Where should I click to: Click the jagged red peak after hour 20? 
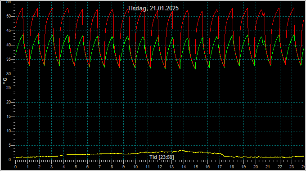coord(263,13)
